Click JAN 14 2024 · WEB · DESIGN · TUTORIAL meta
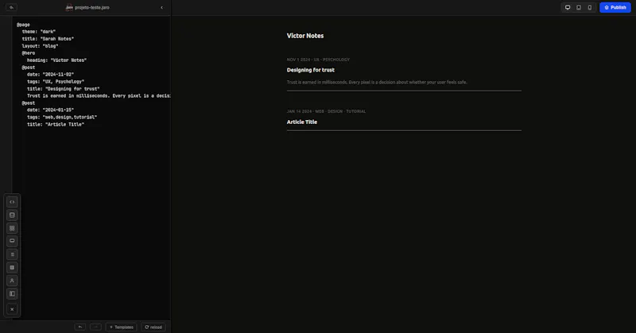The image size is (636, 333). pyautogui.click(x=326, y=111)
